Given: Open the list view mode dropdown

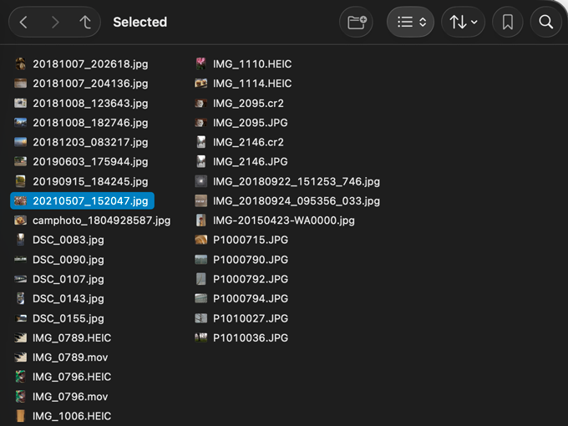Looking at the screenshot, I should (x=411, y=23).
